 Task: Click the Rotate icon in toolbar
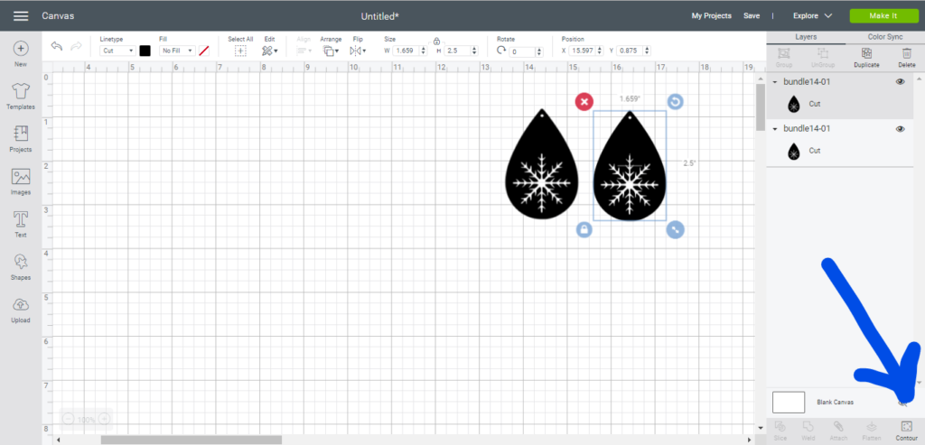500,51
